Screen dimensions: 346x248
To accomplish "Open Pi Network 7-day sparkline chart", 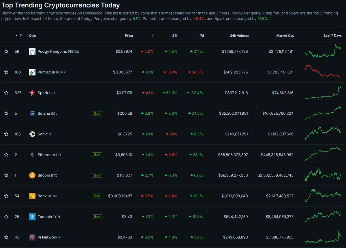I will click(323, 237).
